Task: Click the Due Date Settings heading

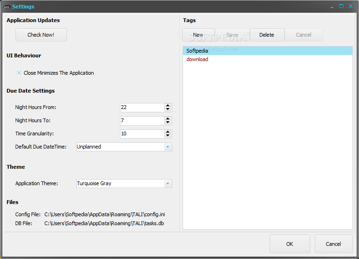Action: (31, 91)
